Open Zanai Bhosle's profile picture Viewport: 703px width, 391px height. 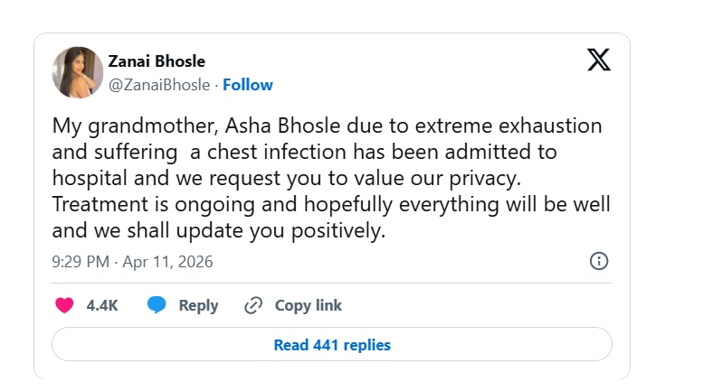[77, 72]
